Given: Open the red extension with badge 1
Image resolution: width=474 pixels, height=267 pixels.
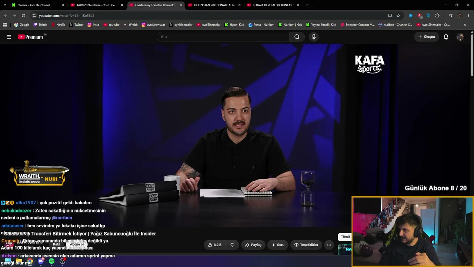Looking at the screenshot, I should tap(420, 16).
